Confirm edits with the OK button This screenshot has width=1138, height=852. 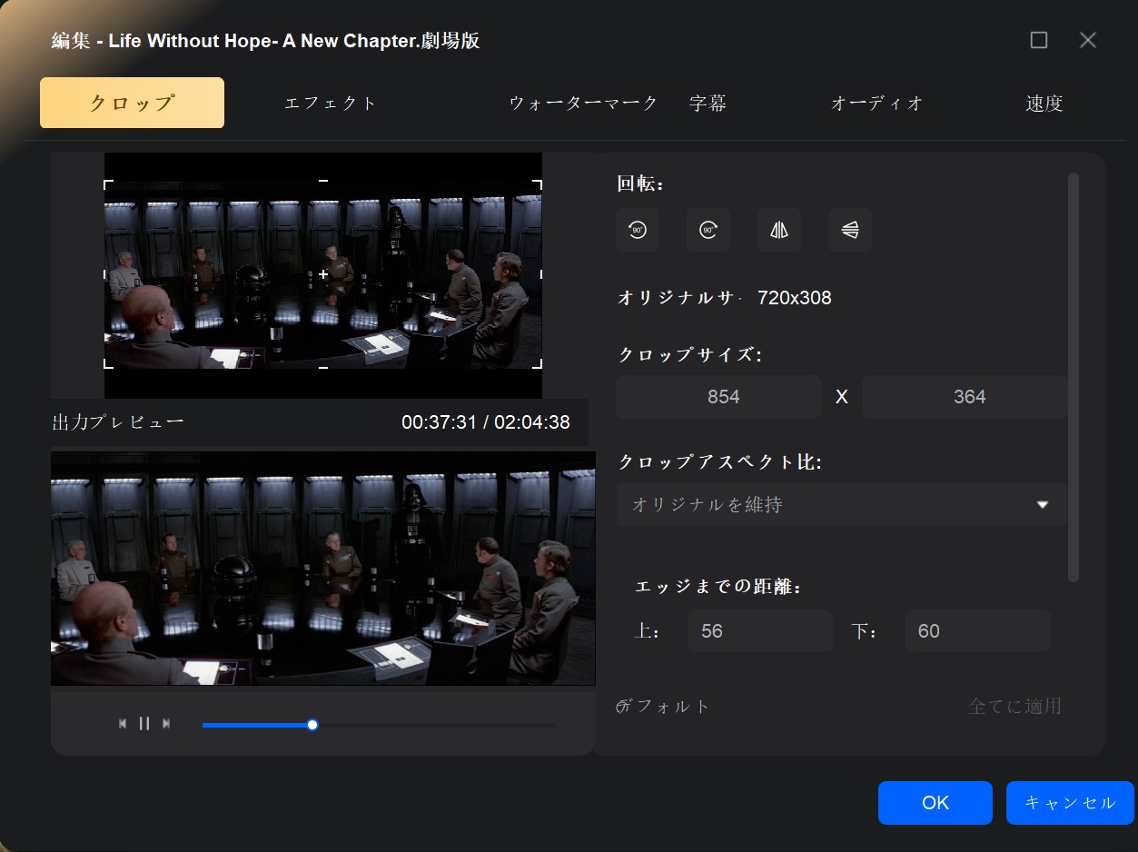[x=935, y=803]
